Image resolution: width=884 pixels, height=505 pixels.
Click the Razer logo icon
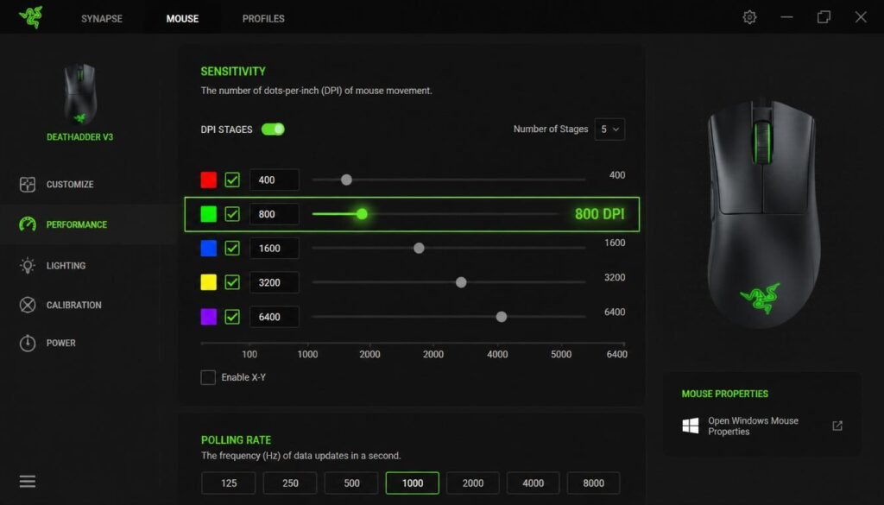click(x=30, y=17)
